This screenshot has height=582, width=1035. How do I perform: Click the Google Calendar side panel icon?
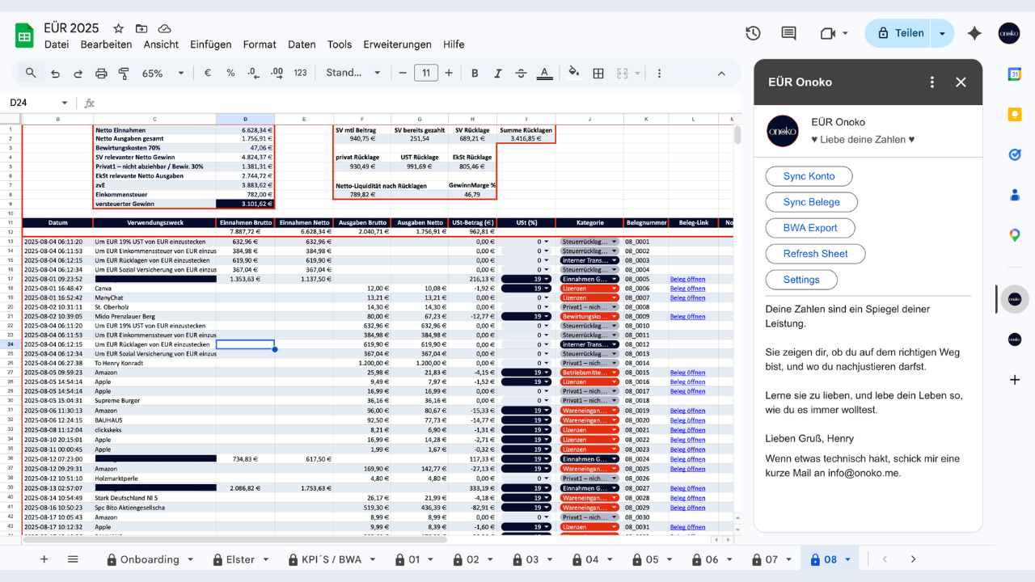[x=1015, y=74]
